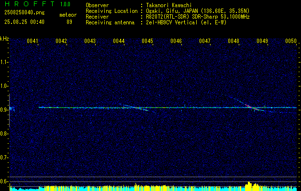301x191 pixels.
Task: Click meteor count 89
Action: coord(69,22)
